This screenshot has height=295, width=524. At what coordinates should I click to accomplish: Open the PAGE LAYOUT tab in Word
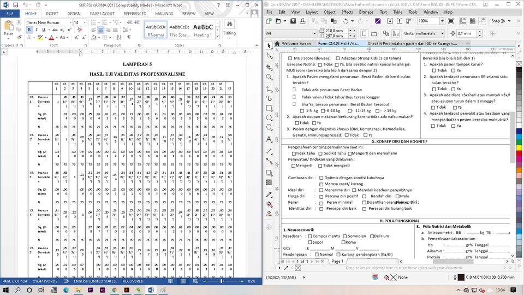[x=102, y=14]
